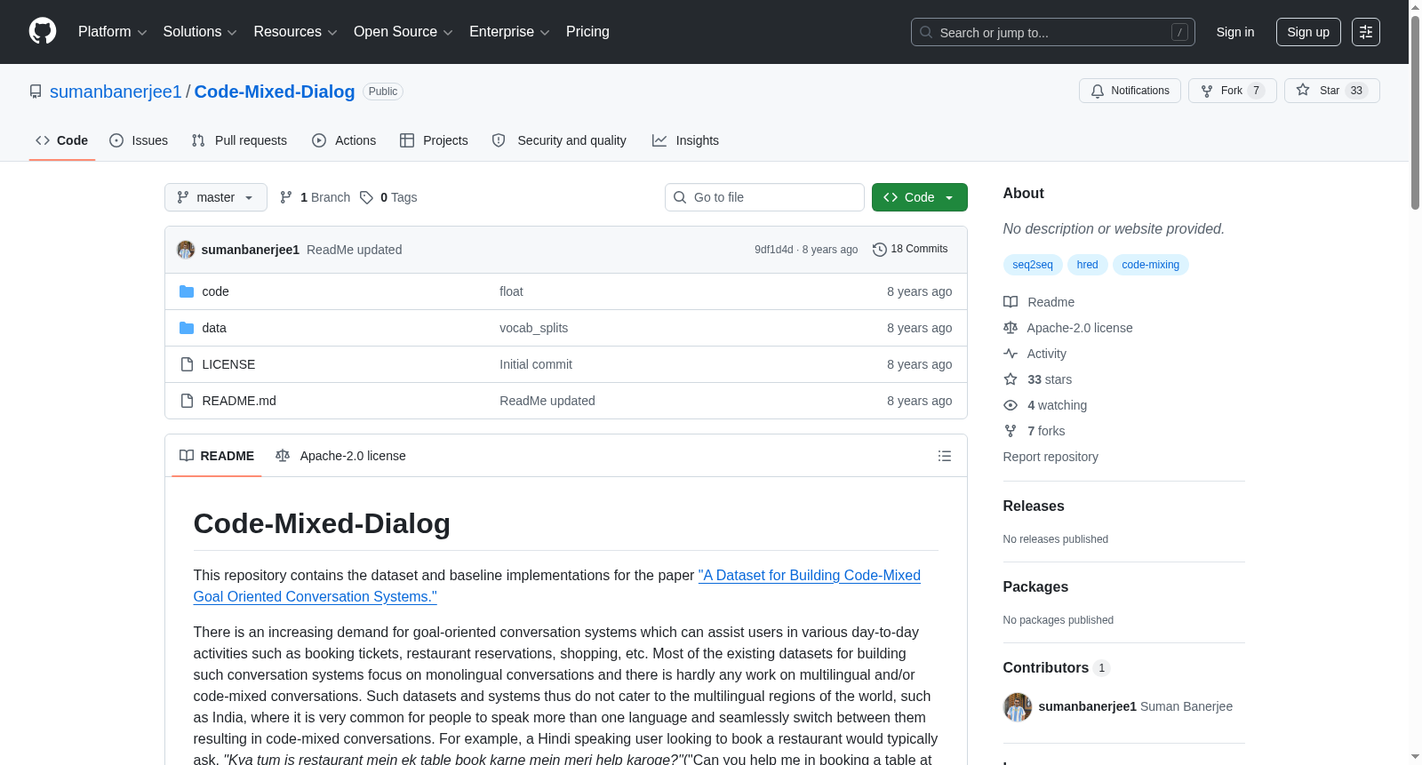Focus the Search or jump to field
Viewport: 1422px width, 765px height.
(1053, 32)
